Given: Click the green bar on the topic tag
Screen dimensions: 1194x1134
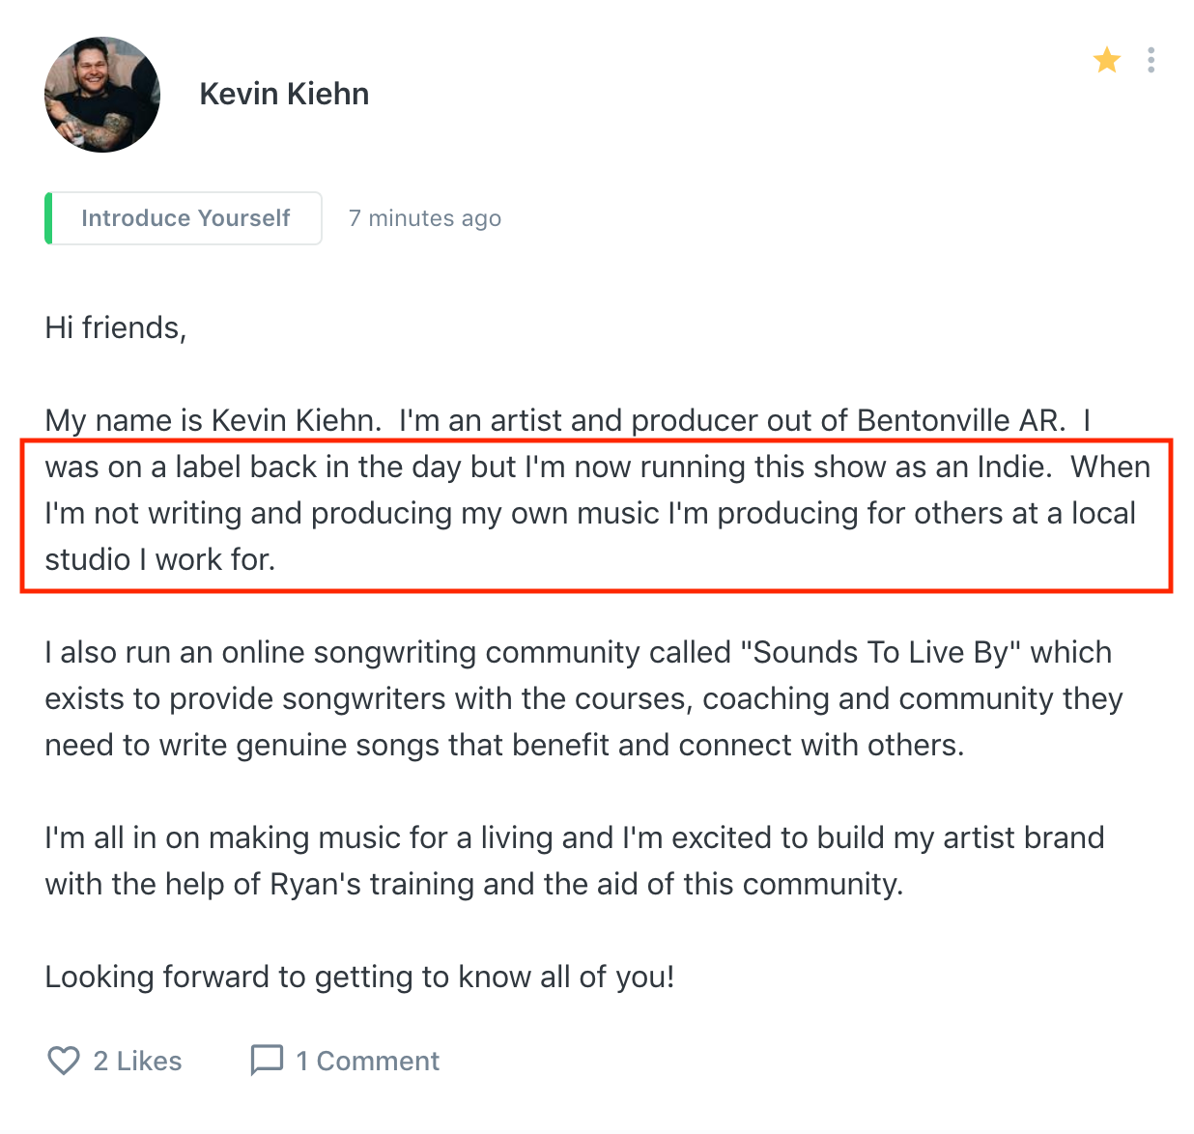Looking at the screenshot, I should (48, 218).
